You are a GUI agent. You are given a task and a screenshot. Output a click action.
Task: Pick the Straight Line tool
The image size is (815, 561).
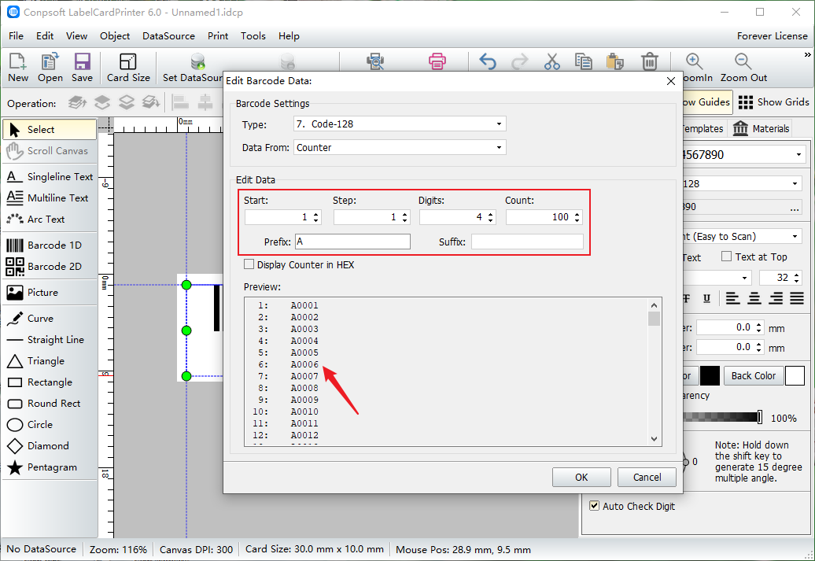[x=50, y=340]
